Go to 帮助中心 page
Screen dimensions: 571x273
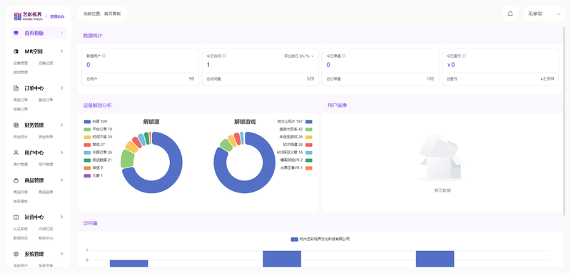(x=46, y=238)
